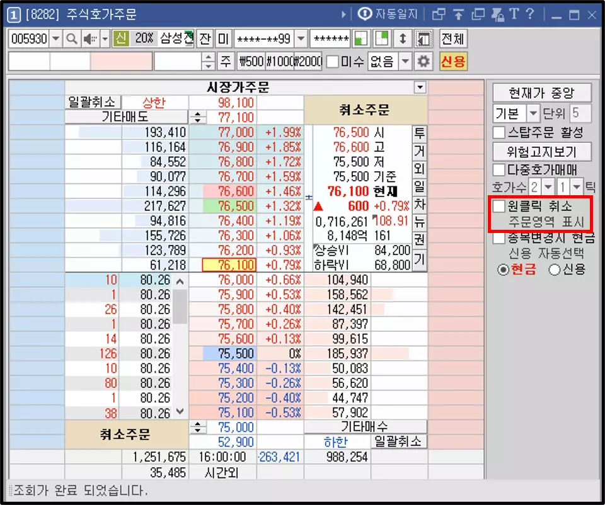
Task: Click the quantity spinner arrows
Action: (209, 62)
